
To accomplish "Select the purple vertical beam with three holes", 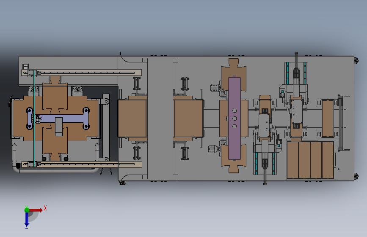I will pos(235,118).
